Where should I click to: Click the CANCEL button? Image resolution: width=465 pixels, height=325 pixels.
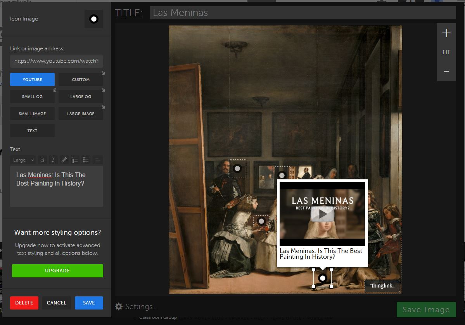[56, 303]
